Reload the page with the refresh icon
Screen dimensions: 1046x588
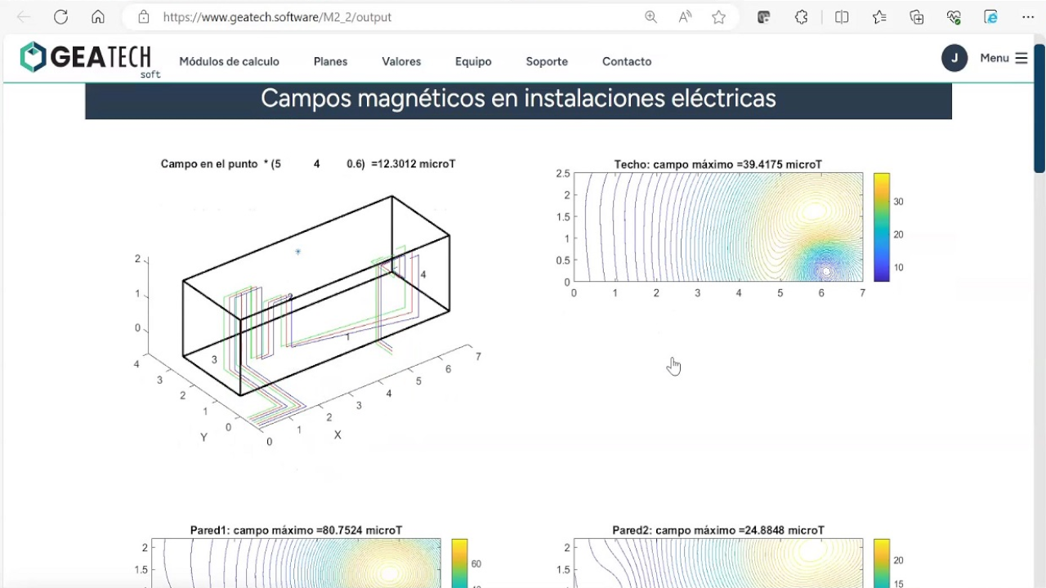pyautogui.click(x=60, y=16)
